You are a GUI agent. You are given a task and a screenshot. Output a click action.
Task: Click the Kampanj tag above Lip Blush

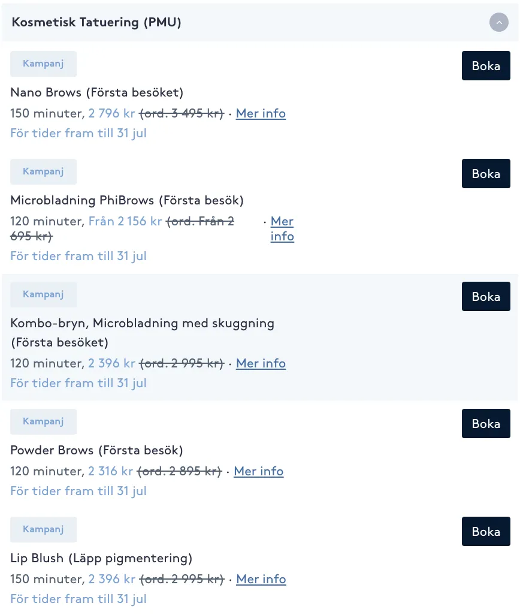click(44, 529)
